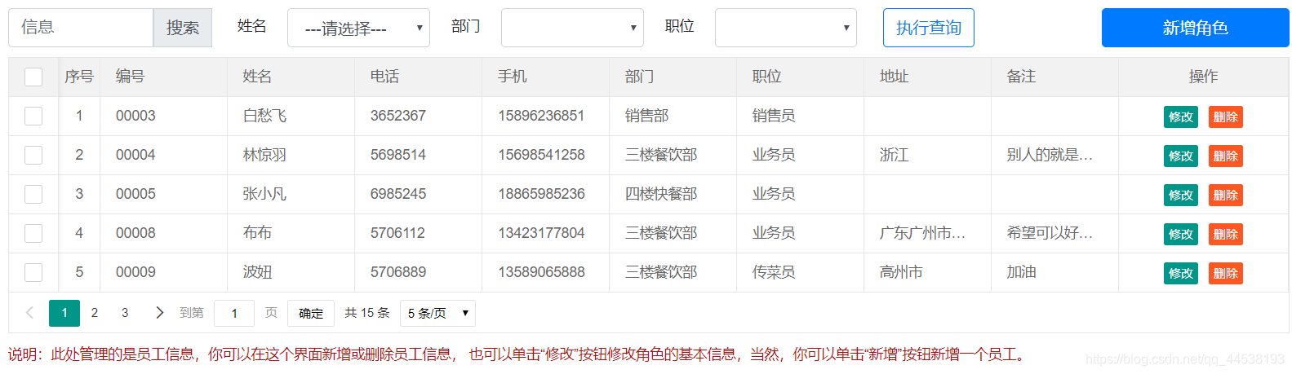The height and width of the screenshot is (374, 1292).
Task: Click the total count text 共 15 条
Action: click(367, 313)
